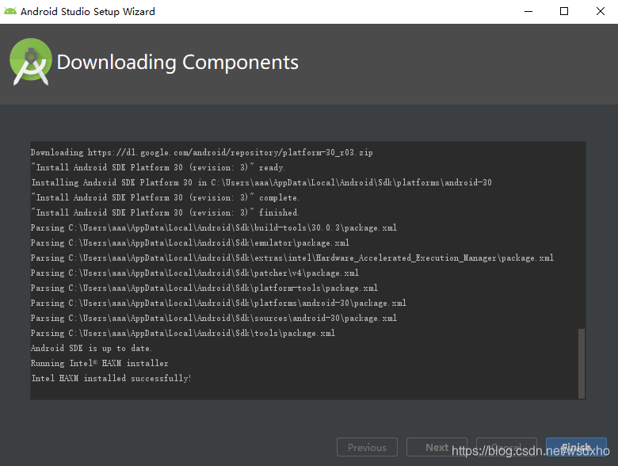This screenshot has width=618, height=466.
Task: Select the Platform 30 'complete.' log line
Action: pos(165,197)
